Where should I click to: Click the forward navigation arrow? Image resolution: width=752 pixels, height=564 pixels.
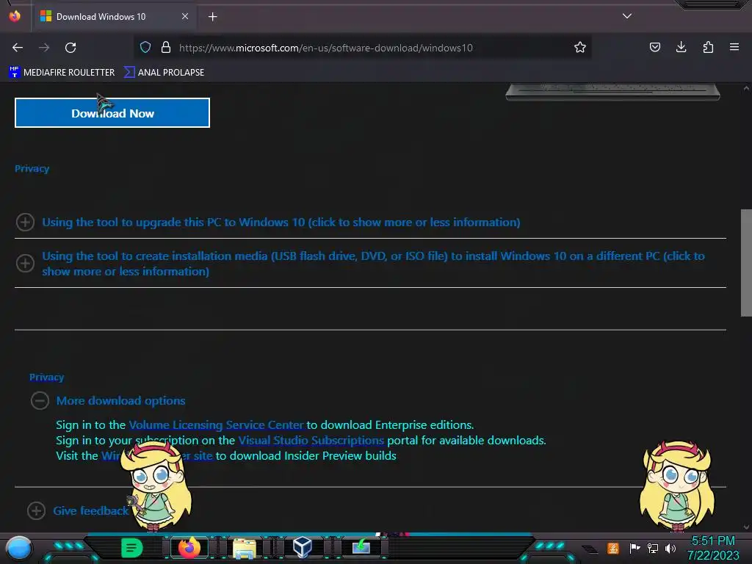tap(44, 48)
